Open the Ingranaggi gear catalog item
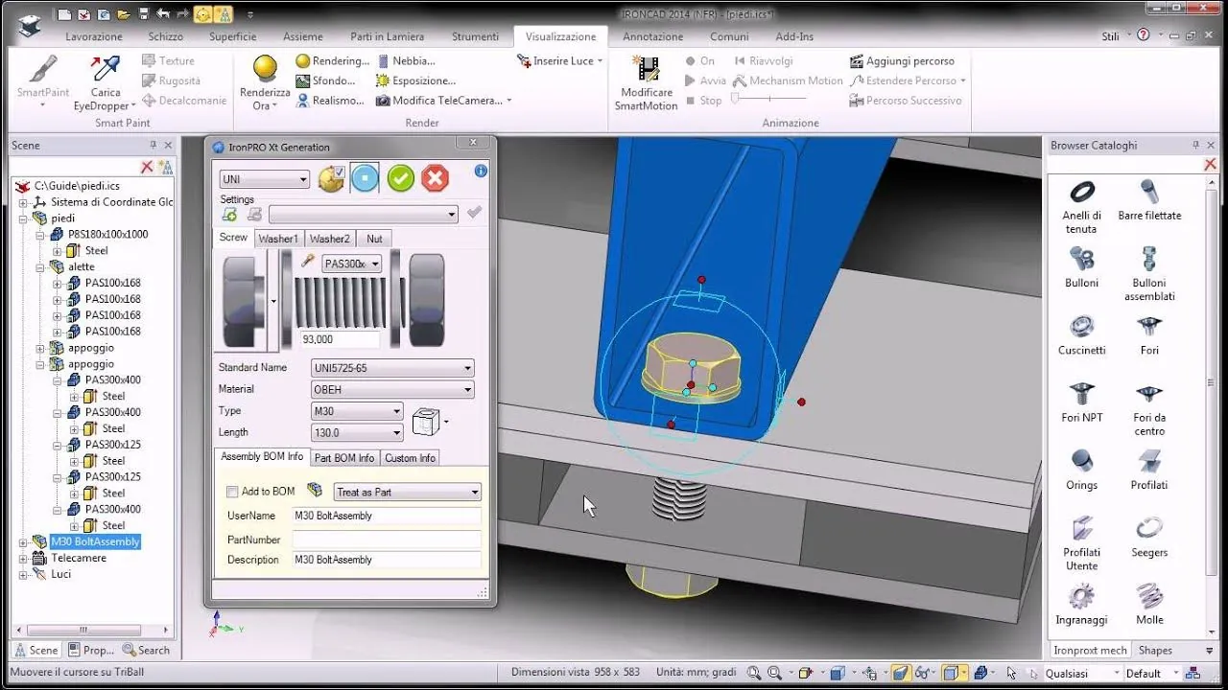Image resolution: width=1228 pixels, height=690 pixels. point(1082,604)
